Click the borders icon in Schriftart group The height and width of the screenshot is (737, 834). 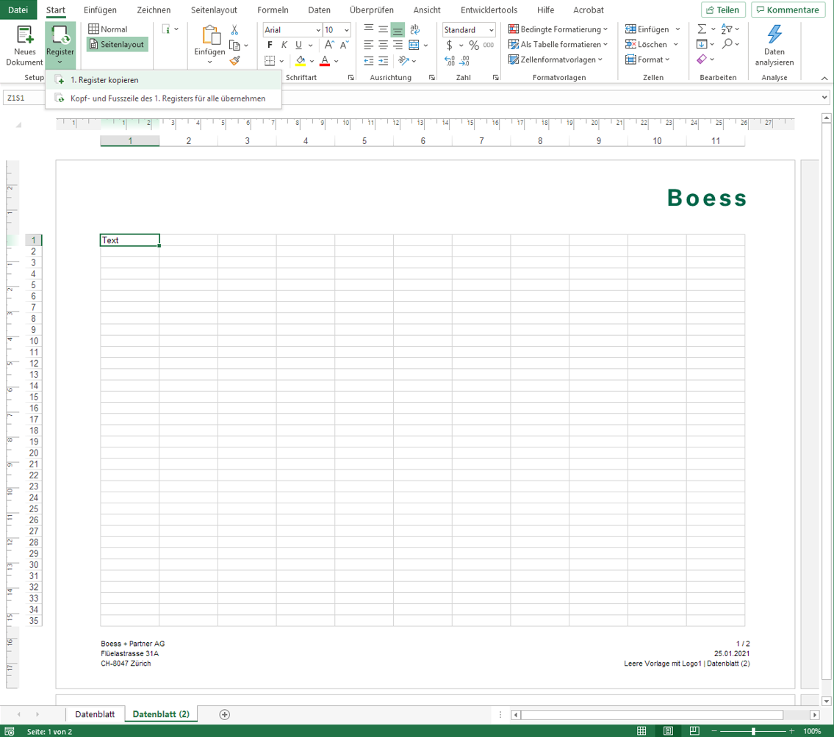270,60
